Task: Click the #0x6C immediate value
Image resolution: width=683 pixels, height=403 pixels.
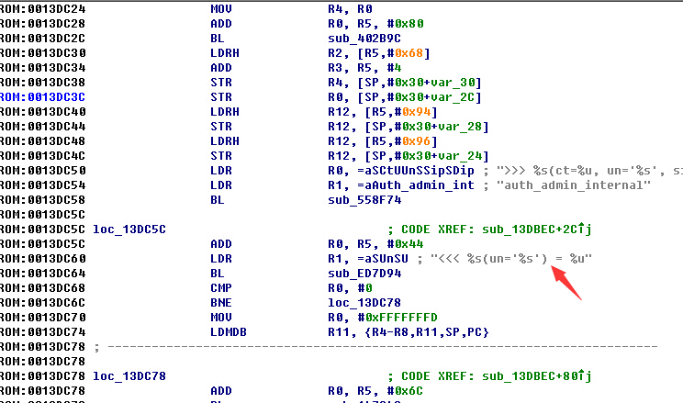Action: 405,391
